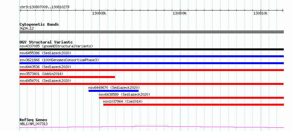The image size is (293, 131).
Task: Click the left arrowhead of the ruler
Action: 20,10
